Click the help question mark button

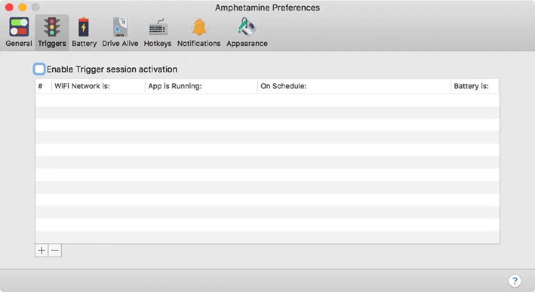[x=514, y=280]
